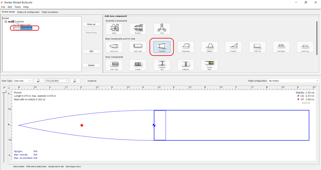Add a Freeform fin set
The height and width of the screenshot is (170, 321).
(x=233, y=47)
